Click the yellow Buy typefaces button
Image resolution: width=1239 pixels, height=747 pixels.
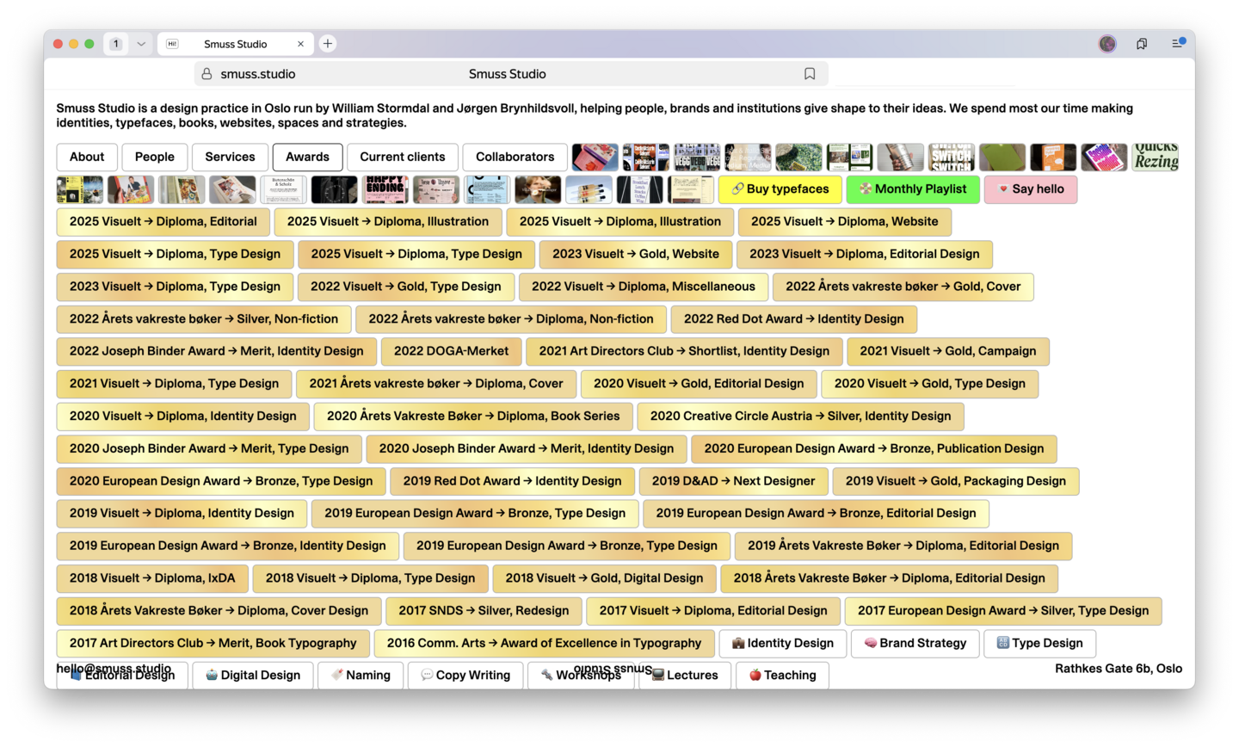tap(780, 189)
